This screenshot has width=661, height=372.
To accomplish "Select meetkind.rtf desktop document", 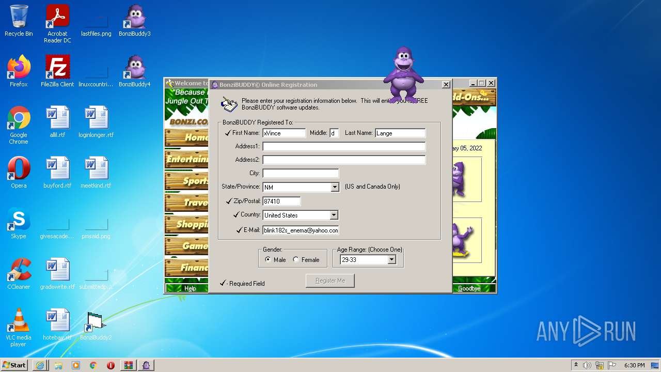I will pos(96,173).
